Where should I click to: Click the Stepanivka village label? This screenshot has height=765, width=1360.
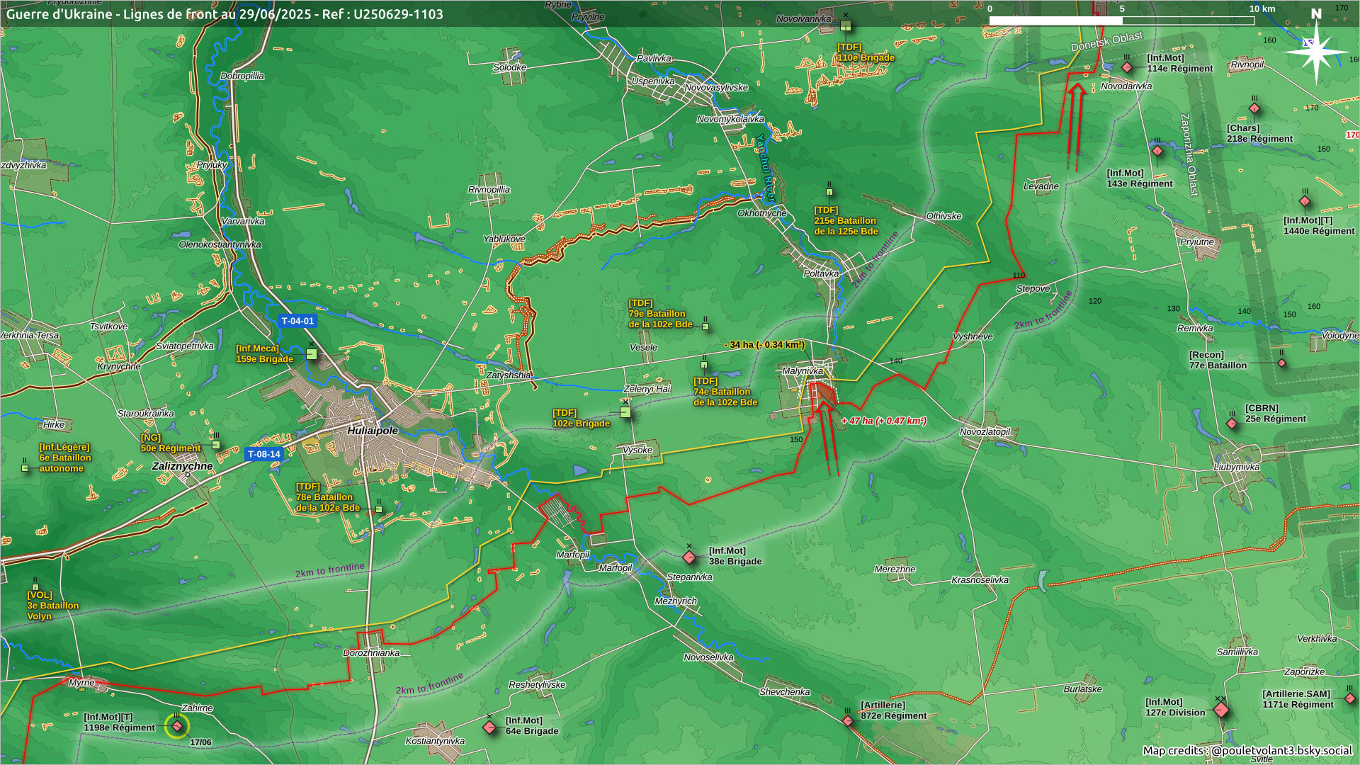coord(689,577)
